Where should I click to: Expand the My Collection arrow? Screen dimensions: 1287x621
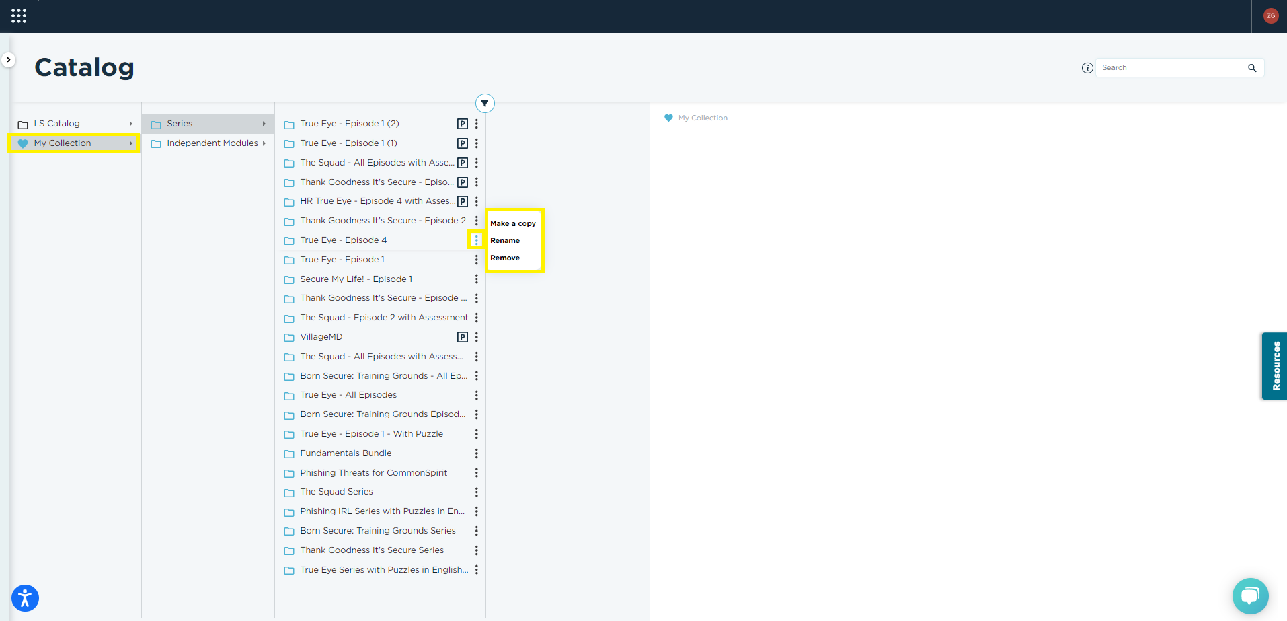point(130,143)
